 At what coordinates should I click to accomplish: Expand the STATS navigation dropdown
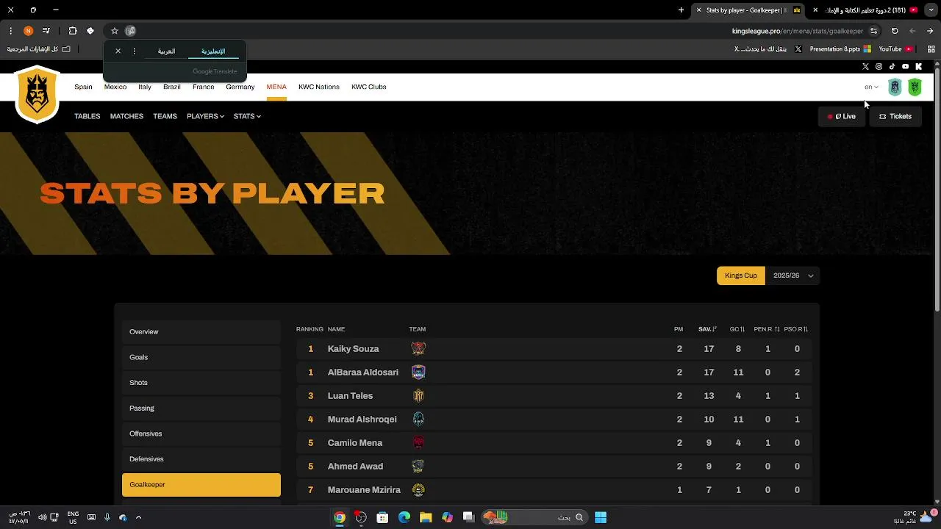pyautogui.click(x=247, y=116)
